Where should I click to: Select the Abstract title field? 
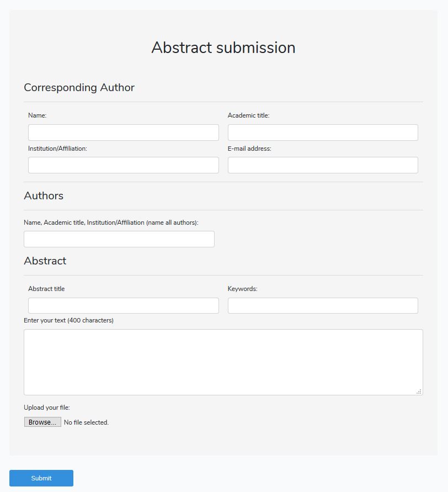[x=123, y=305]
